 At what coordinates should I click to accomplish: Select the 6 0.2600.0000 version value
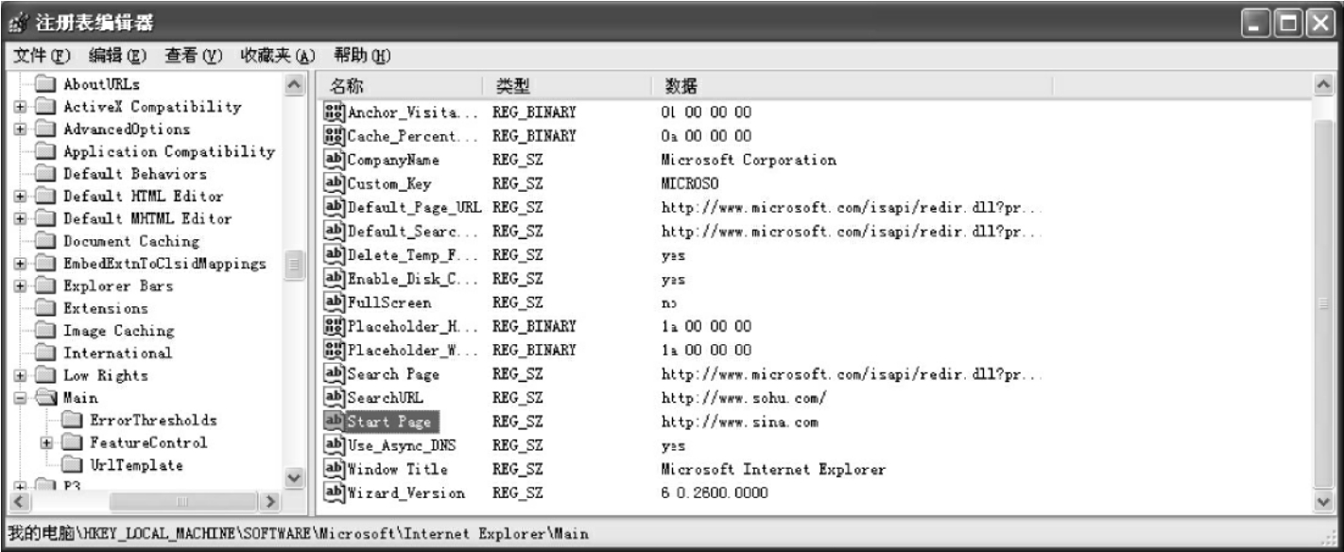pyautogui.click(x=715, y=492)
